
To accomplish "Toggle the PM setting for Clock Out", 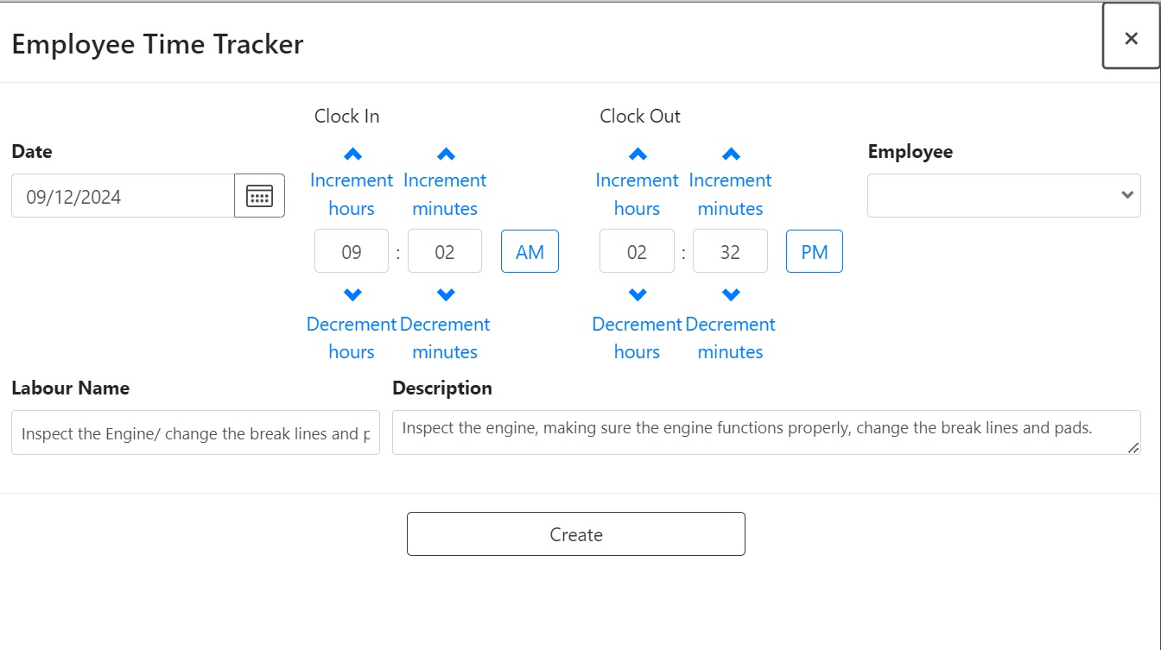I will click(x=814, y=251).
